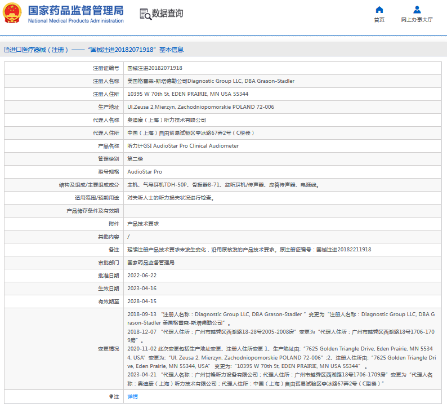Screen dimensions: 447x408
Task: Open 网上办事大厅 via the user icon
Action: pos(417,10)
